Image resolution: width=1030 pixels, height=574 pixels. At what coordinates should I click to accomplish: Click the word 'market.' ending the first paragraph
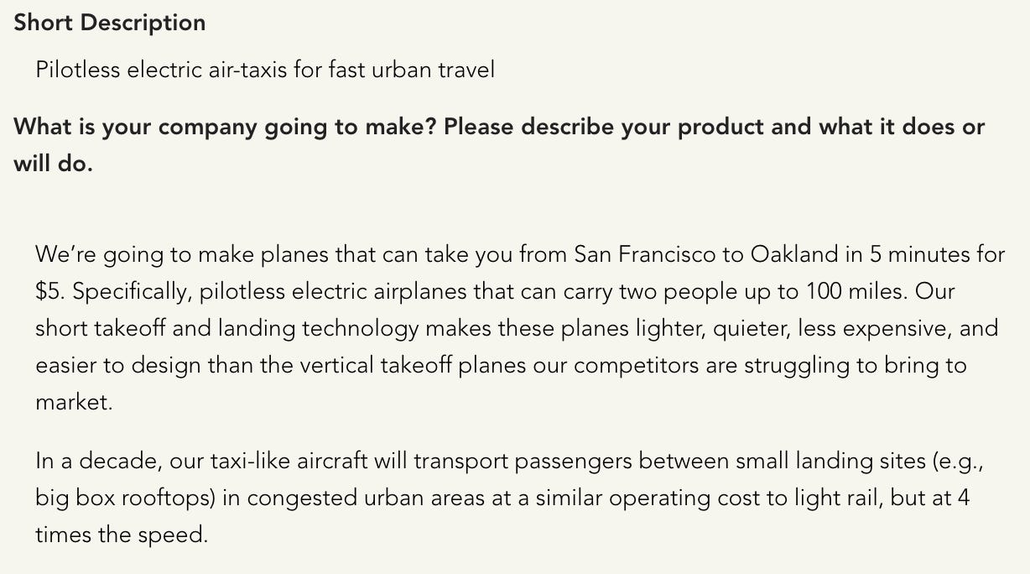(74, 402)
